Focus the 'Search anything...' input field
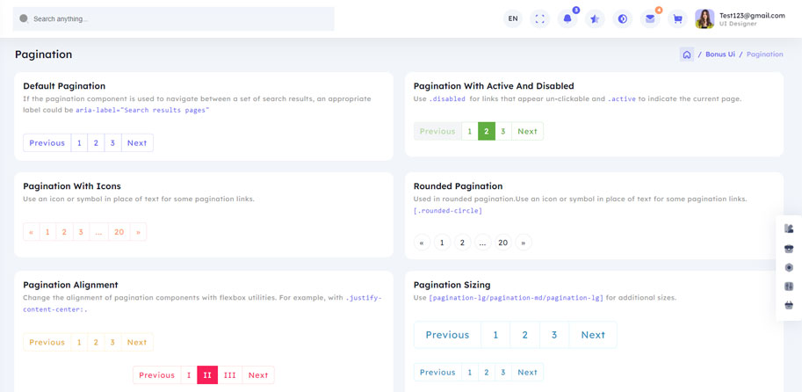Screen dimensions: 802x392 point(173,19)
